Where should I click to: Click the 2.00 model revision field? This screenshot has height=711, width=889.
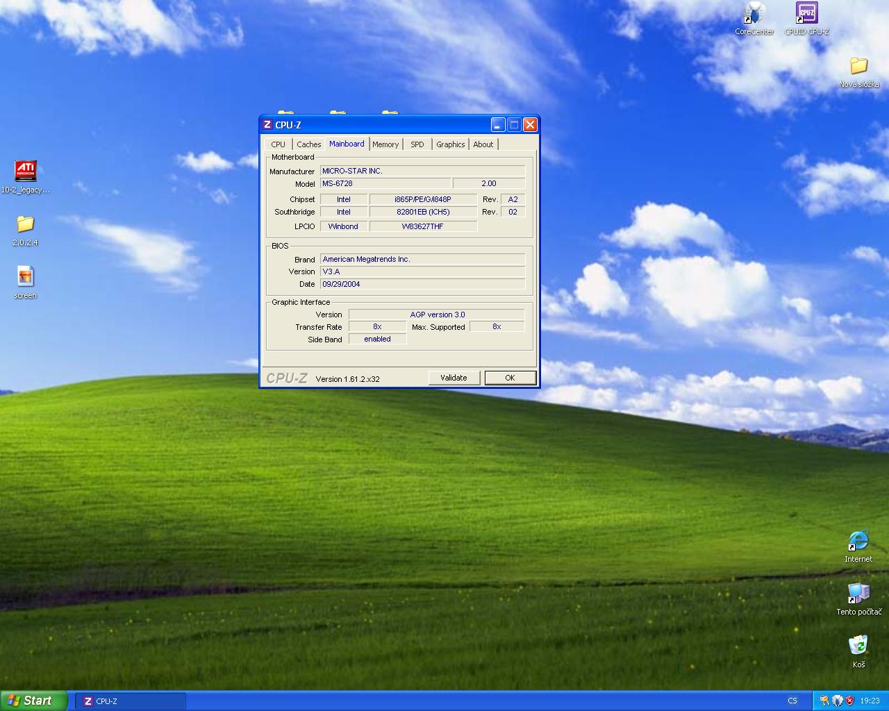coord(489,183)
